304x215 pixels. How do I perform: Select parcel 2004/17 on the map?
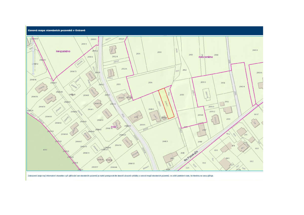tap(95, 167)
